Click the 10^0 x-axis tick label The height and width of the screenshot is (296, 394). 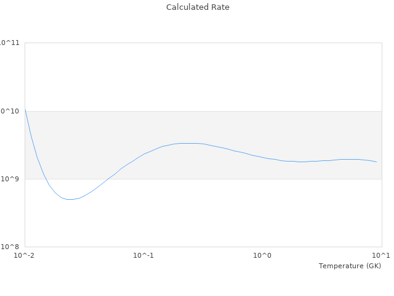click(263, 255)
